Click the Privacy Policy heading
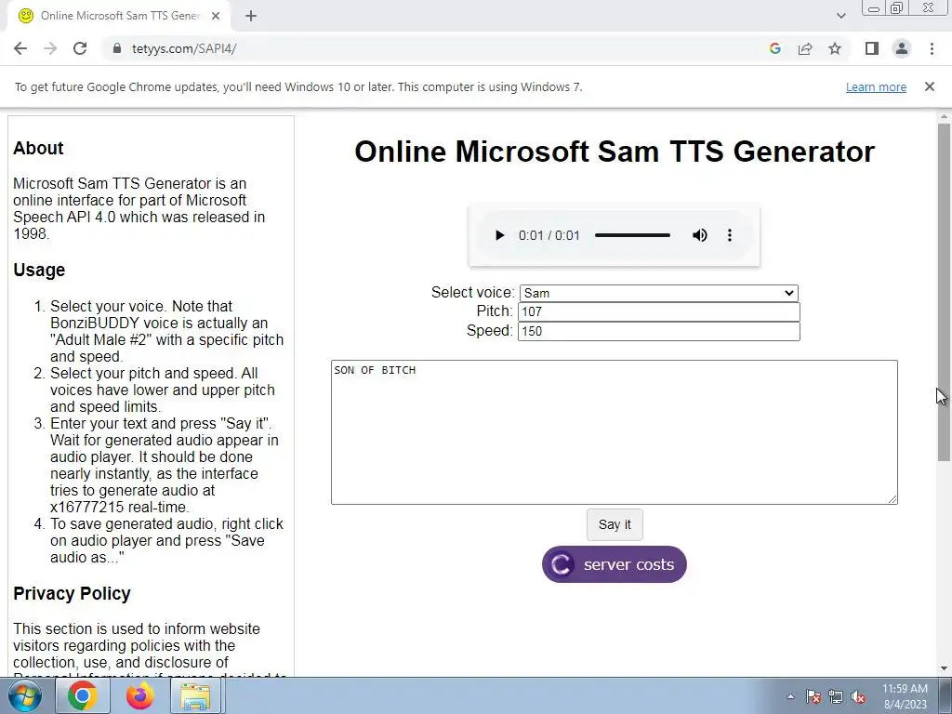The width and height of the screenshot is (952, 714). (x=72, y=593)
